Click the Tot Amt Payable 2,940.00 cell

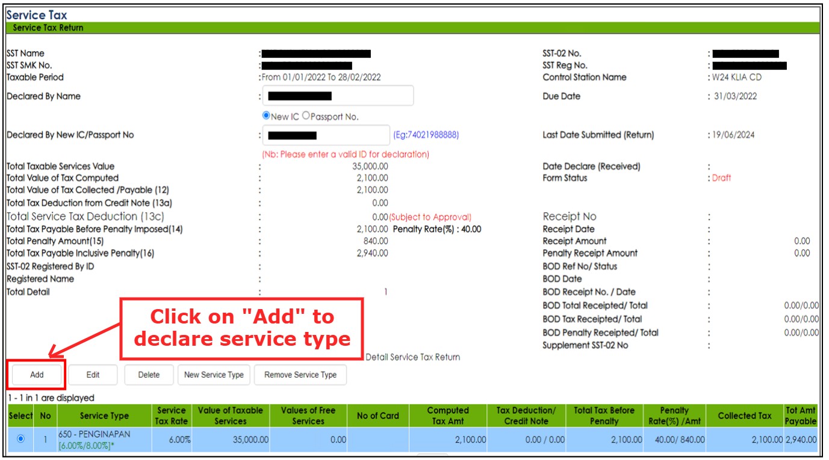(801, 440)
